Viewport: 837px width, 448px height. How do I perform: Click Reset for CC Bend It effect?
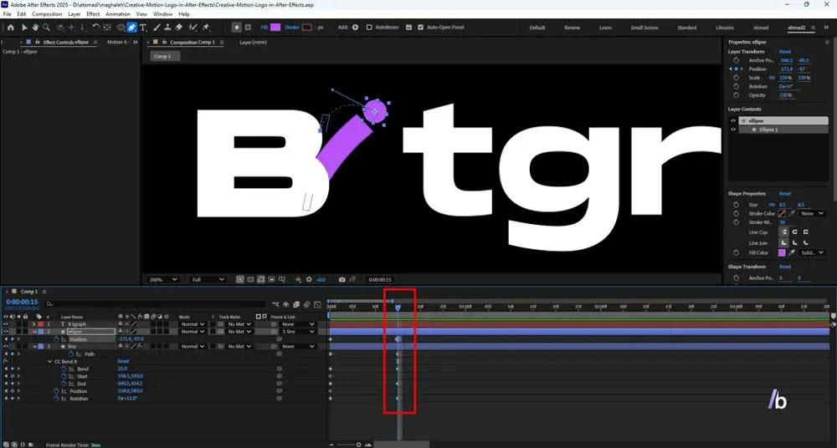[x=123, y=362]
